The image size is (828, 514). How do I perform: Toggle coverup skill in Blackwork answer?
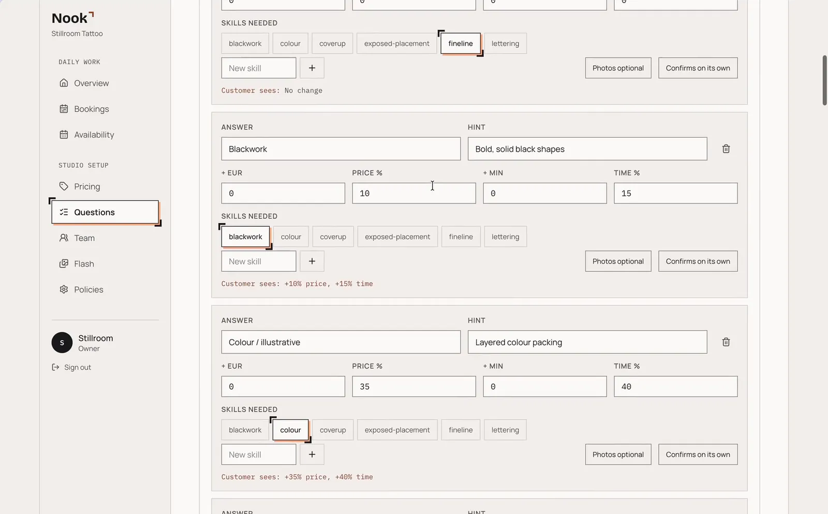pos(333,237)
